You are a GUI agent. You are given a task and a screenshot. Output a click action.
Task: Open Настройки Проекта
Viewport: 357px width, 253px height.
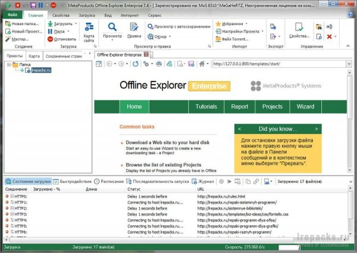click(237, 31)
